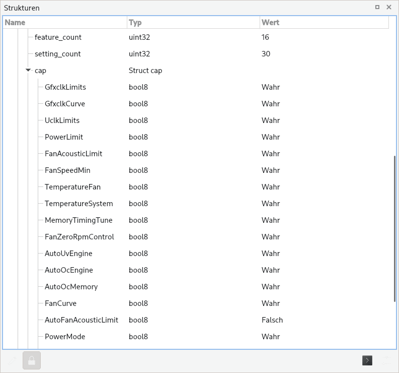Close the Strukturen panel
399x373 pixels.
(x=389, y=7)
